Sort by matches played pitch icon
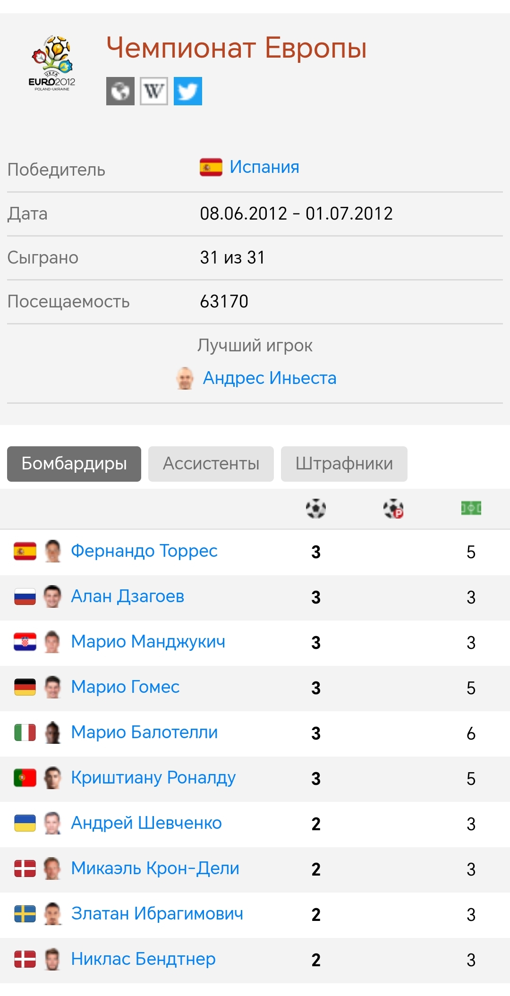Screen dimensions: 510x996 (x=471, y=509)
